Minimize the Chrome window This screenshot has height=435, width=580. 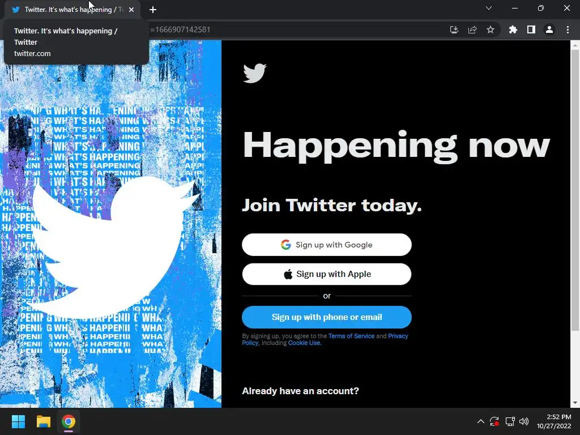514,8
